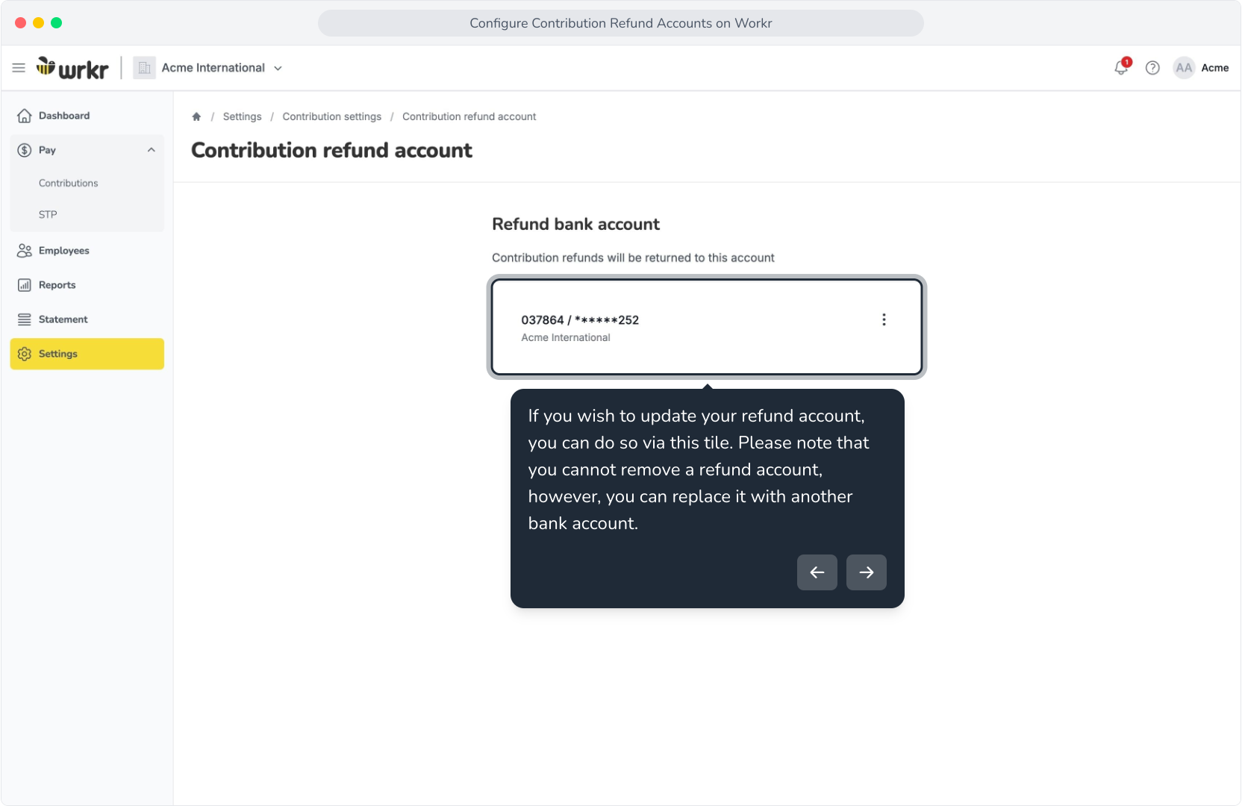Click the Settings breadcrumb link

[242, 116]
